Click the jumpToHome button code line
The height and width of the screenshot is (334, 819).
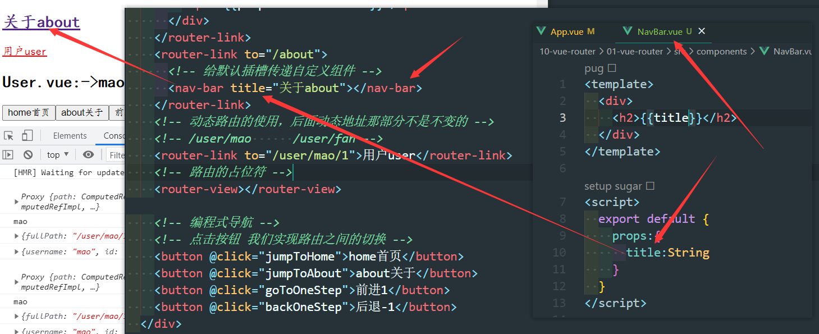[309, 257]
